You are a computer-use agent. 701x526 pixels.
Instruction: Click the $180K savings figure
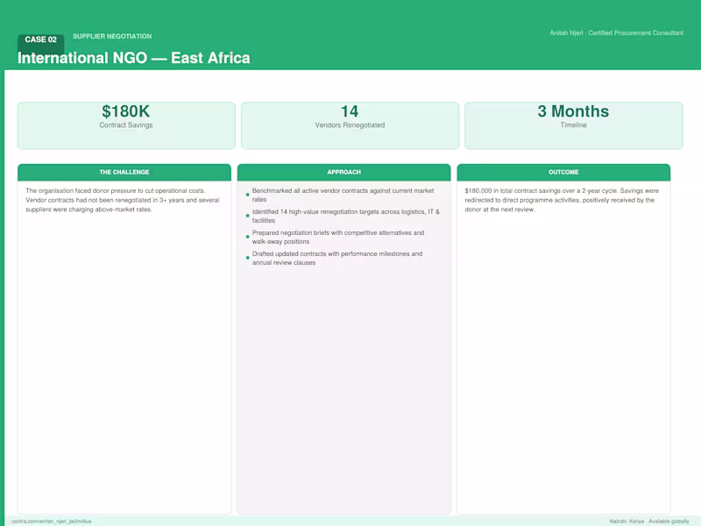125,111
